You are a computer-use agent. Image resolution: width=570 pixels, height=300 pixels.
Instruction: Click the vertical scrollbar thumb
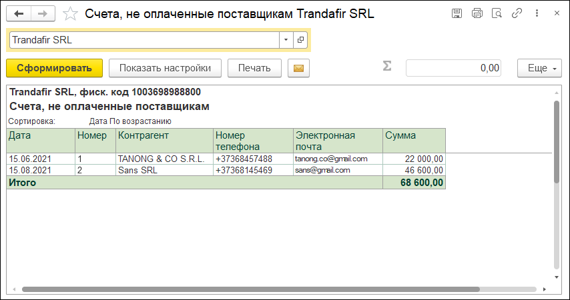coord(557,141)
